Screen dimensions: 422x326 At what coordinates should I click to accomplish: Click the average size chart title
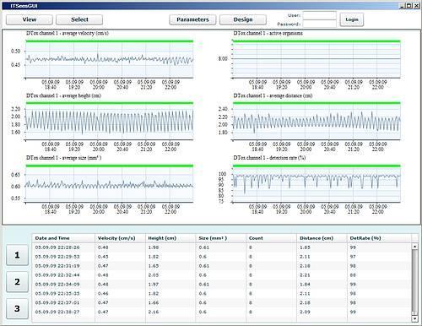point(64,158)
